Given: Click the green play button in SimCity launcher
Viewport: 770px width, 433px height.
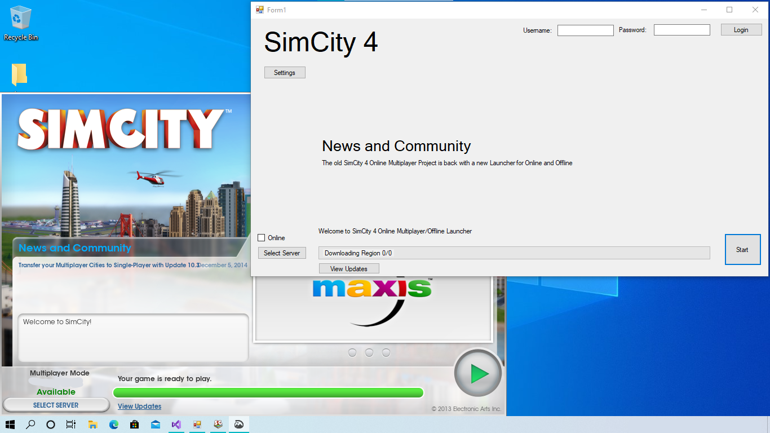Looking at the screenshot, I should click(x=478, y=374).
